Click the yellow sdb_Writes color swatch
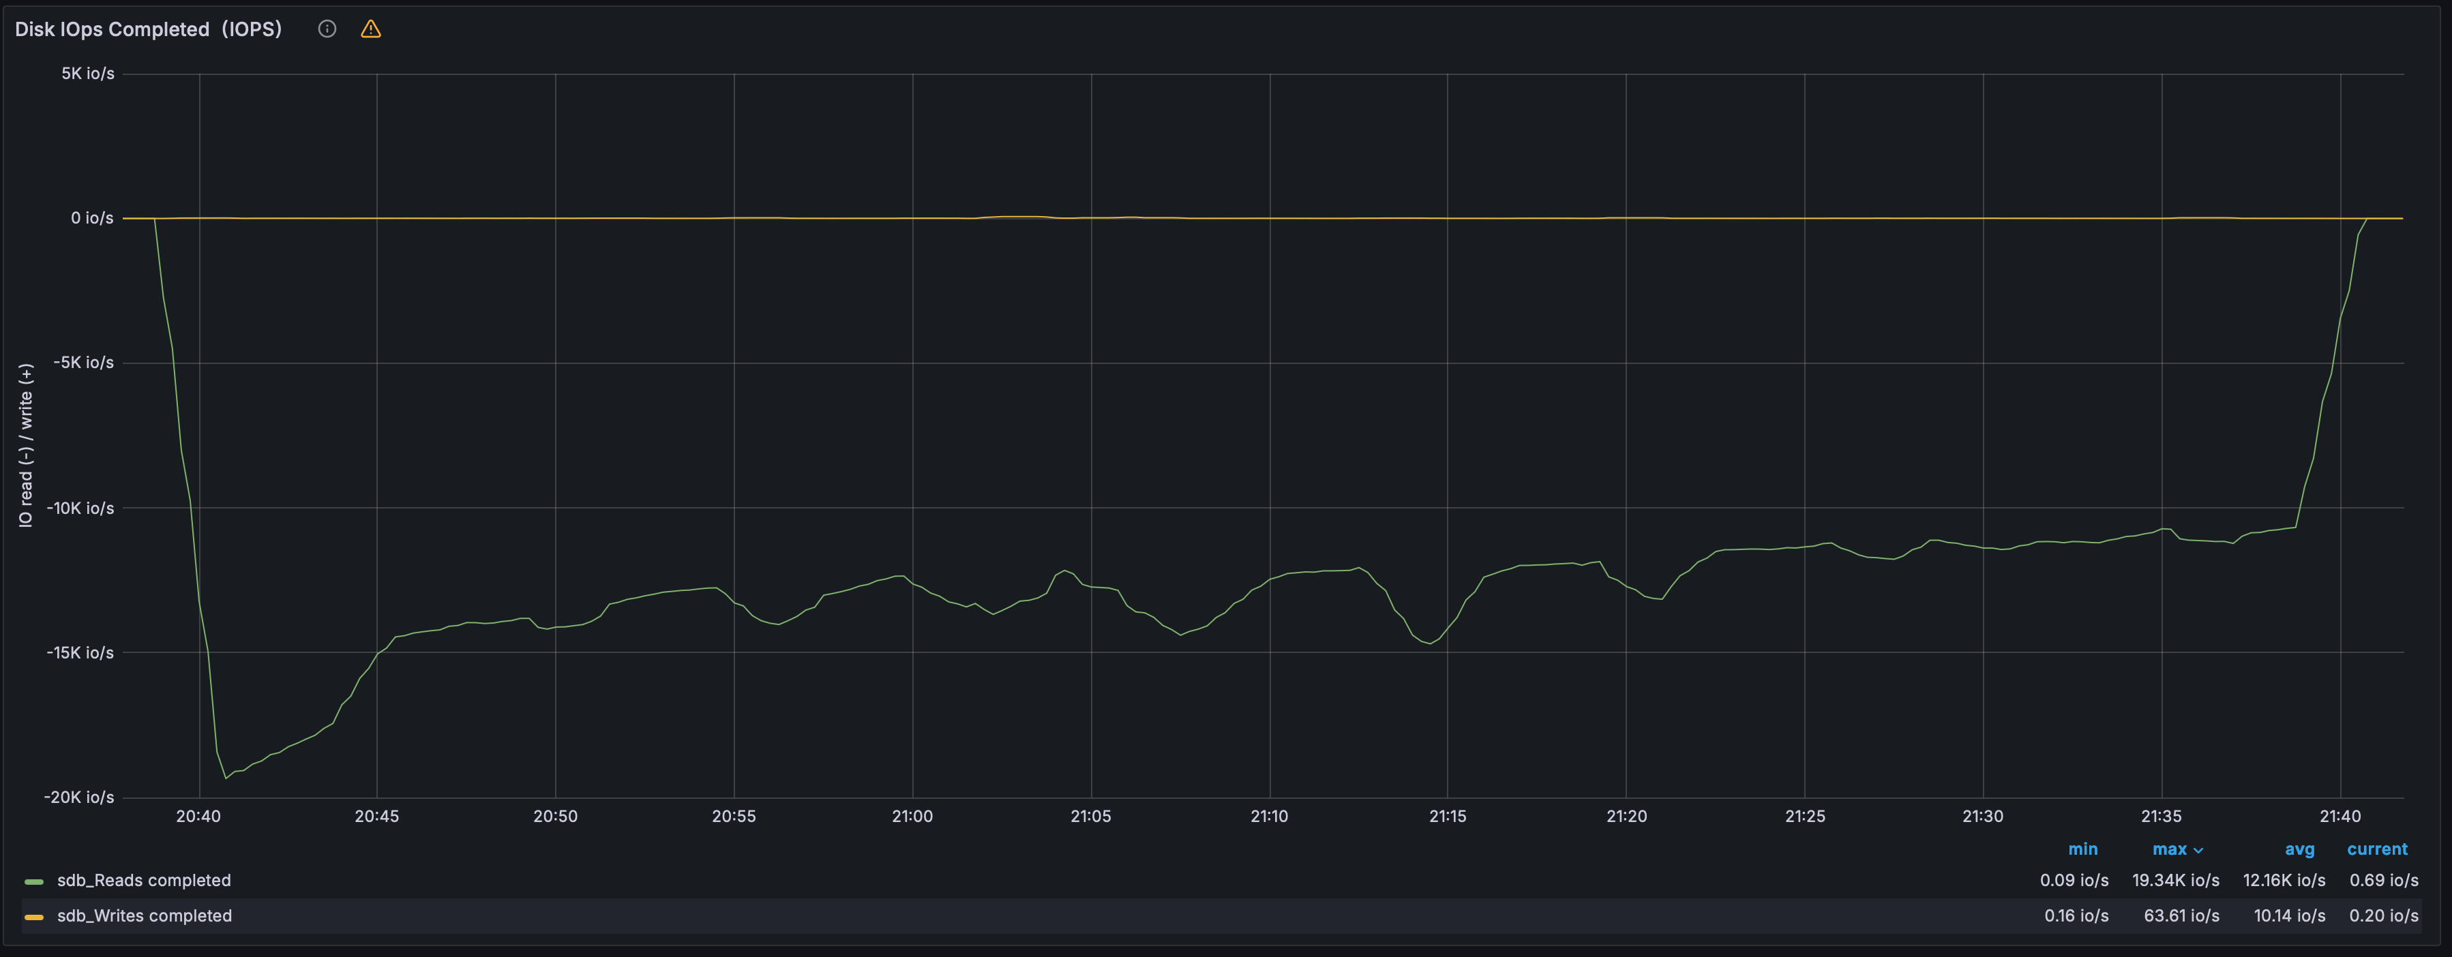 [34, 917]
